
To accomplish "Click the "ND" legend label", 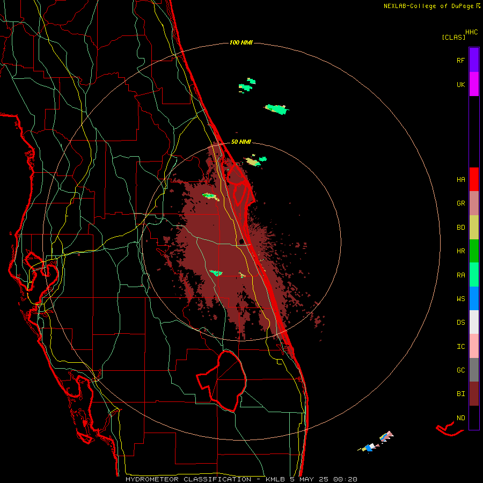I will (x=460, y=418).
